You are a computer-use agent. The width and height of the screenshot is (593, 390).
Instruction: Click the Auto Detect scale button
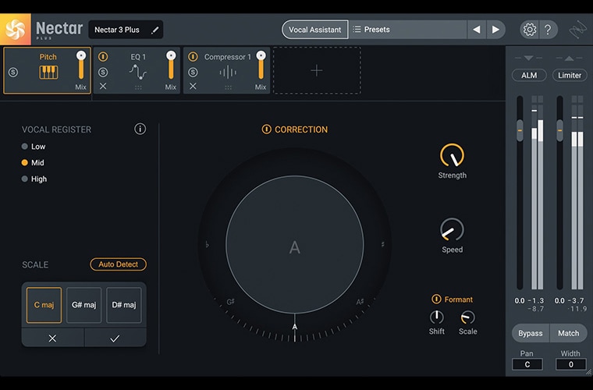[118, 264]
